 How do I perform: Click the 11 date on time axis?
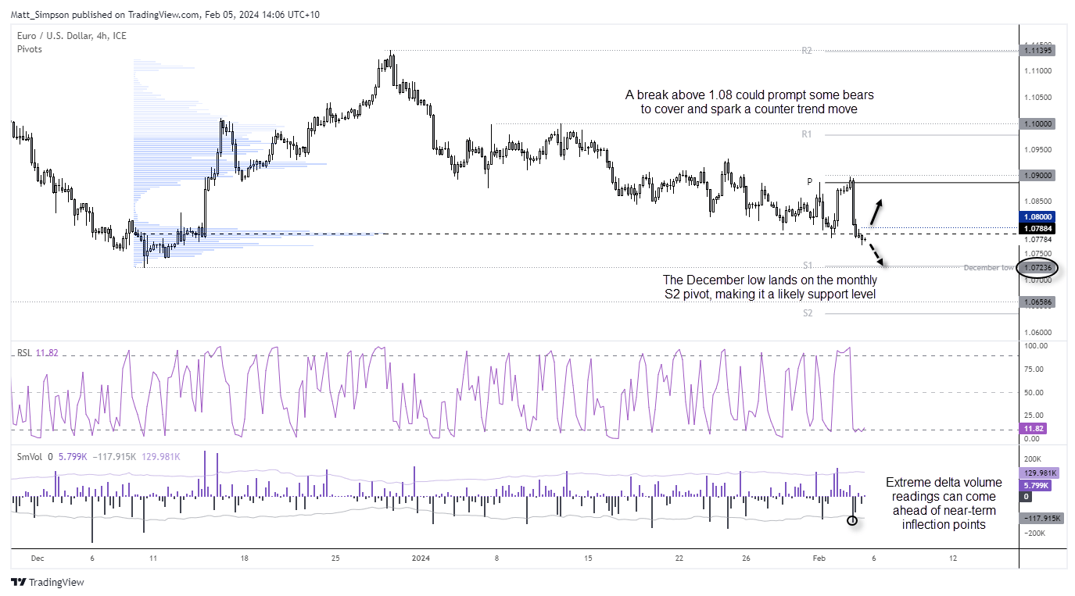tap(153, 559)
